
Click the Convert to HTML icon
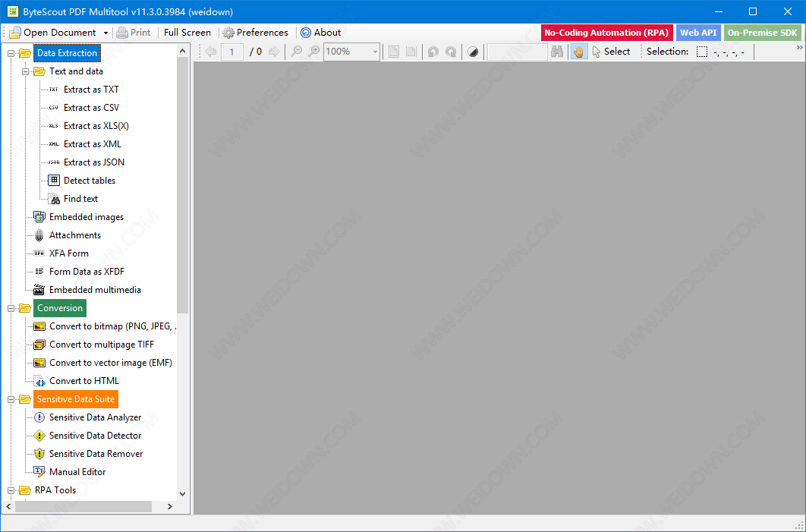(x=39, y=382)
